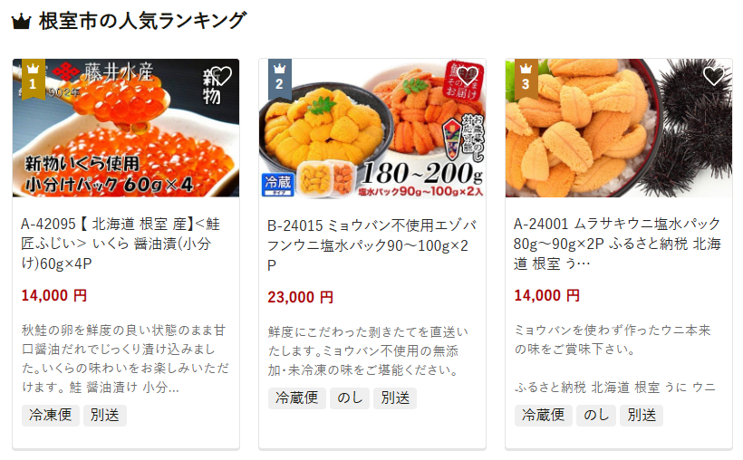Select のし tag on second item
This screenshot has height=460, width=743.
(350, 398)
